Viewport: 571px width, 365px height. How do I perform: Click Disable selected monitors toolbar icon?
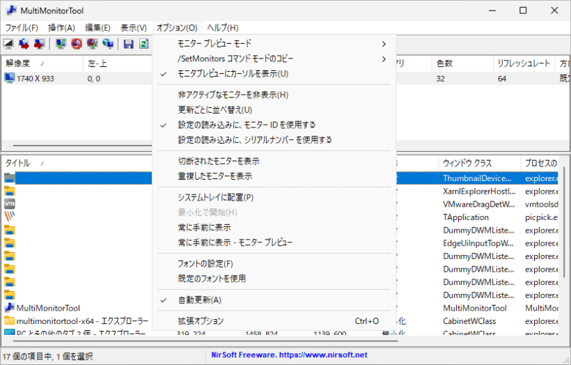pyautogui.click(x=77, y=44)
